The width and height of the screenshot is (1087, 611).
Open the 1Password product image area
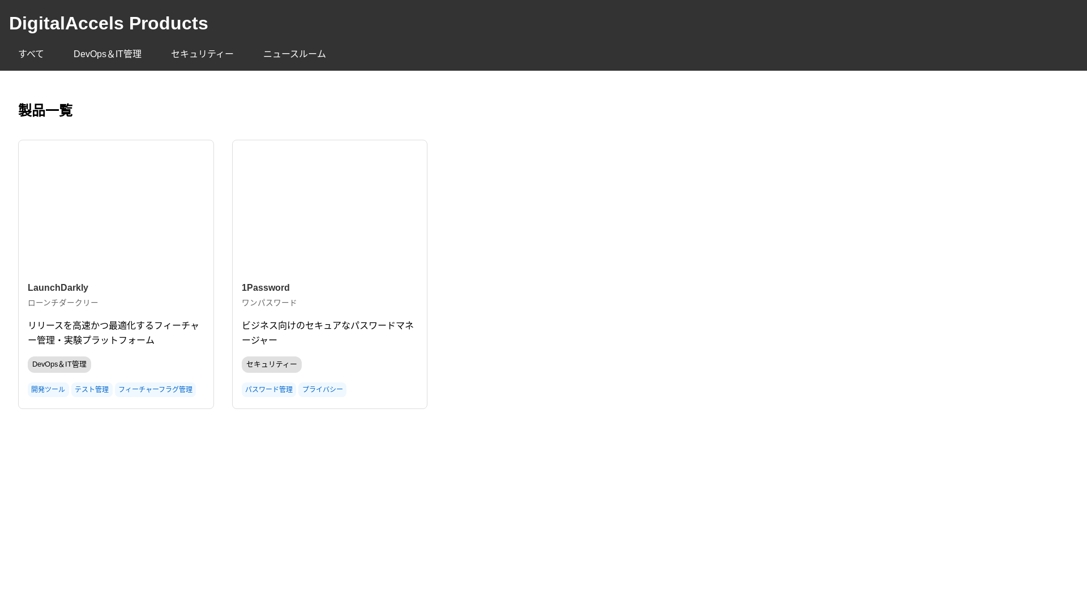click(329, 207)
